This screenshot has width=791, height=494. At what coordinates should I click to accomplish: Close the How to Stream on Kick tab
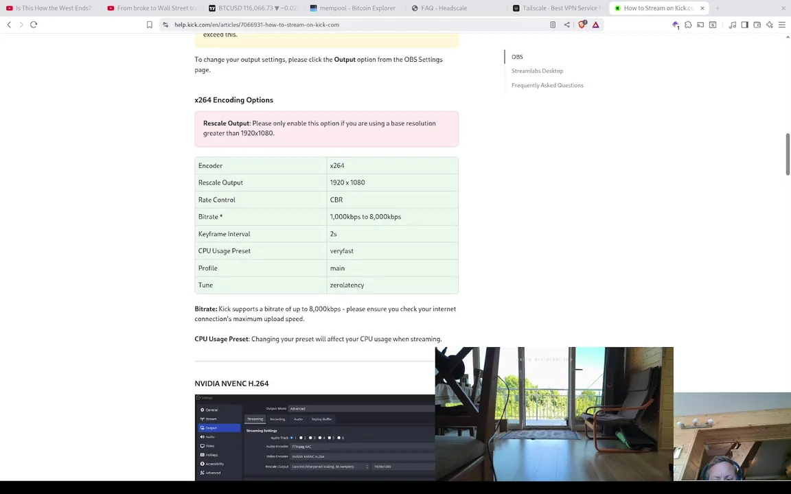tap(702, 8)
